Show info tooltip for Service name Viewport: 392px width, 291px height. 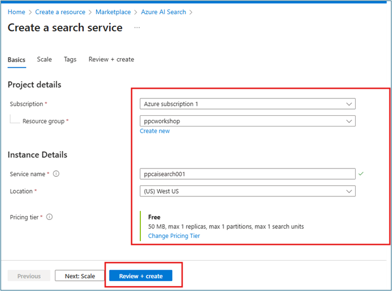coord(56,173)
